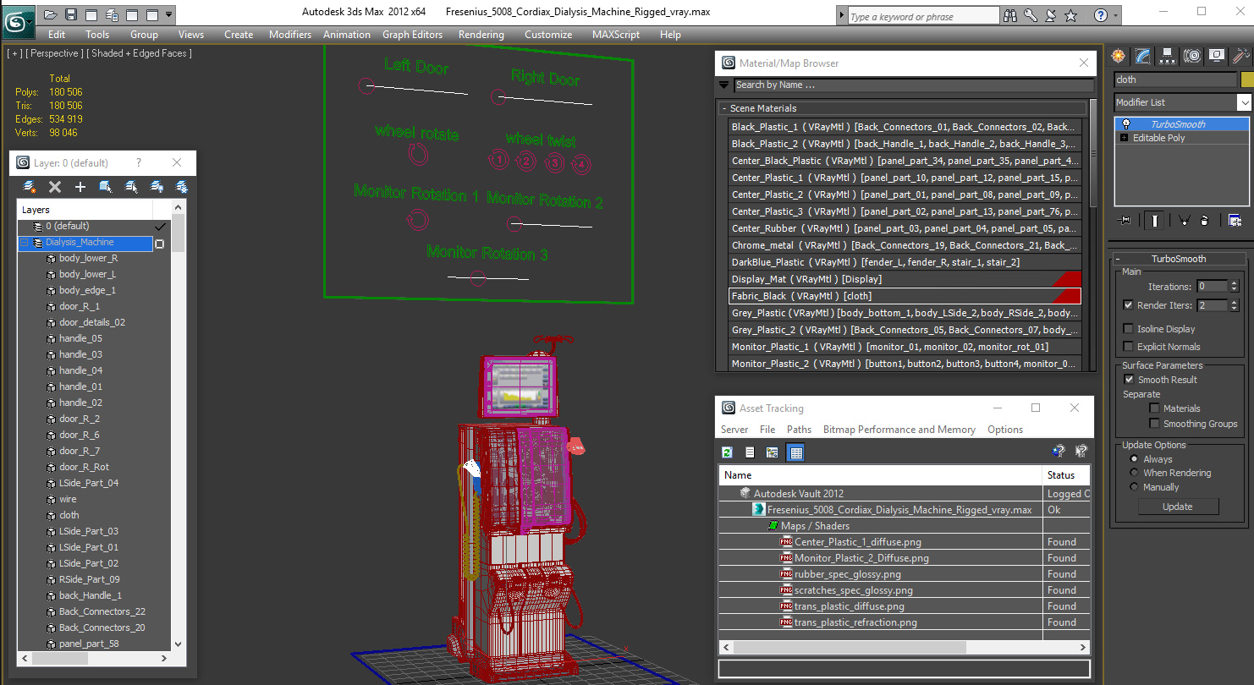Switch to the Display command panel tab
Image resolution: width=1254 pixels, height=685 pixels.
point(1217,56)
